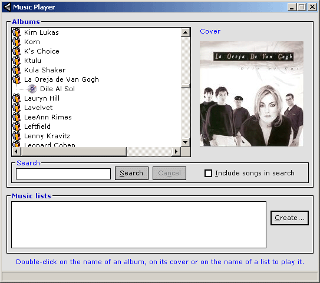Focus the search text field
The height and width of the screenshot is (283, 320).
point(63,174)
